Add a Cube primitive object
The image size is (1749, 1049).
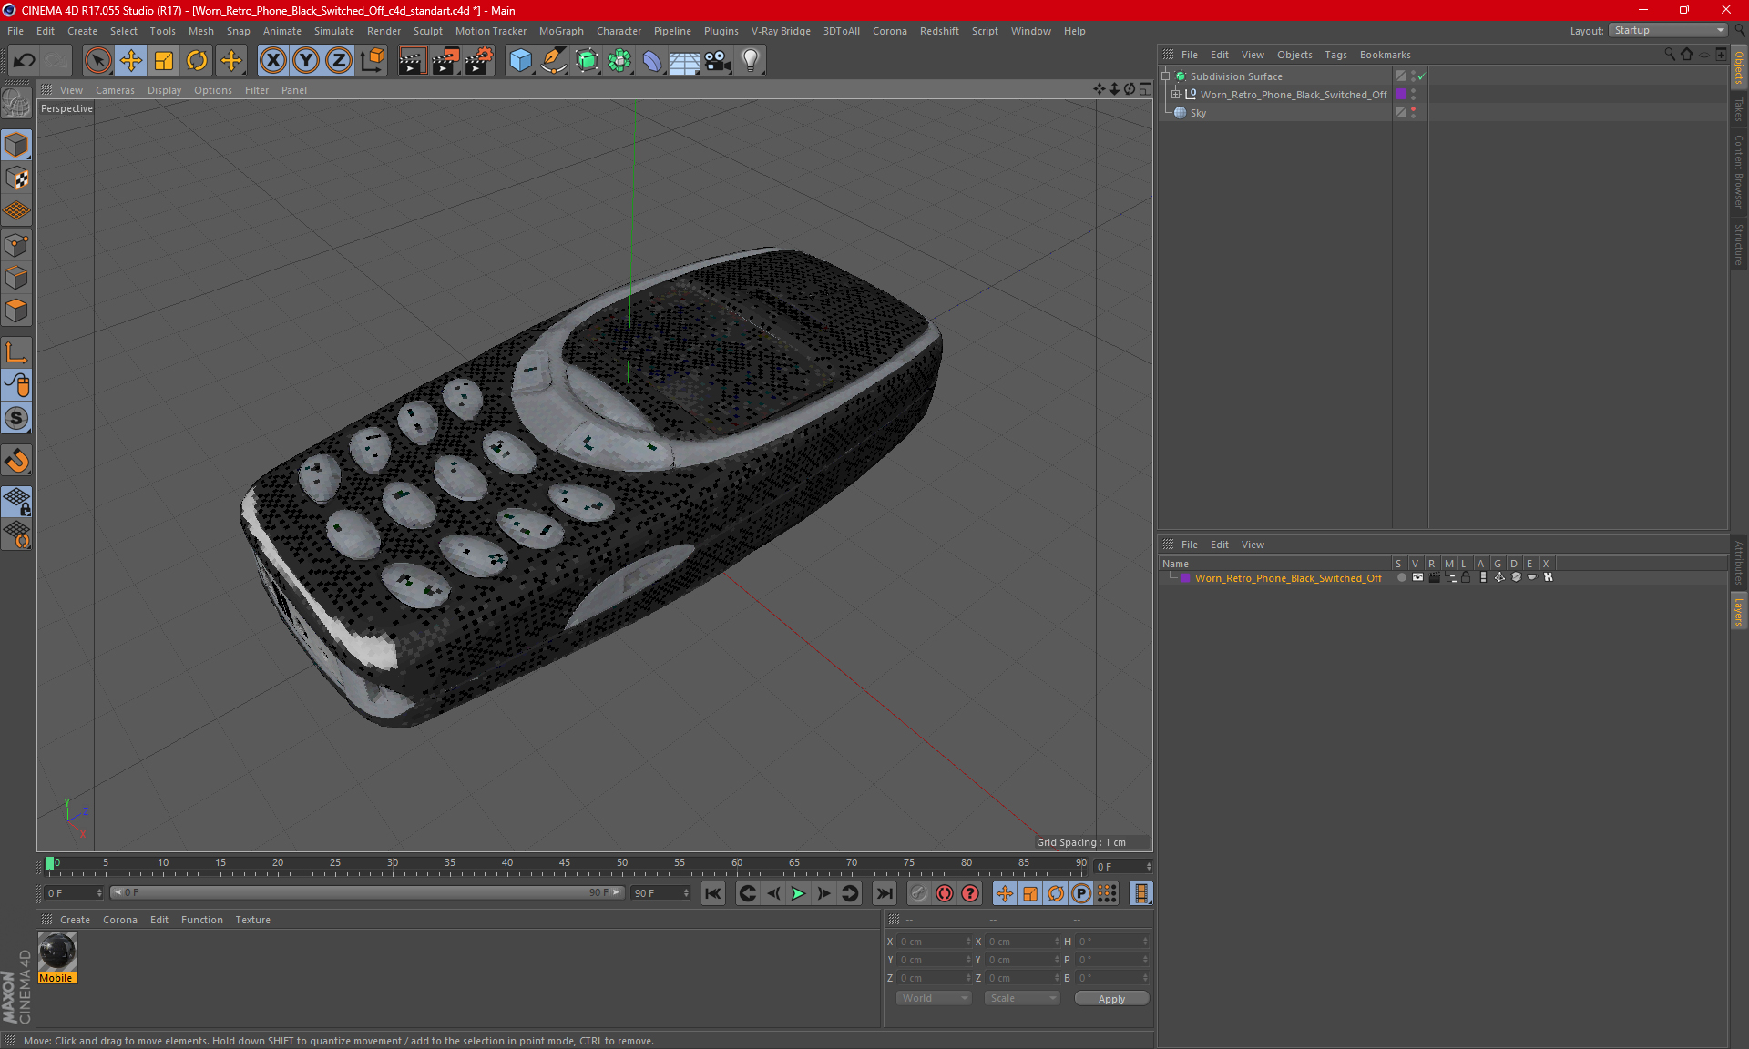520,61
